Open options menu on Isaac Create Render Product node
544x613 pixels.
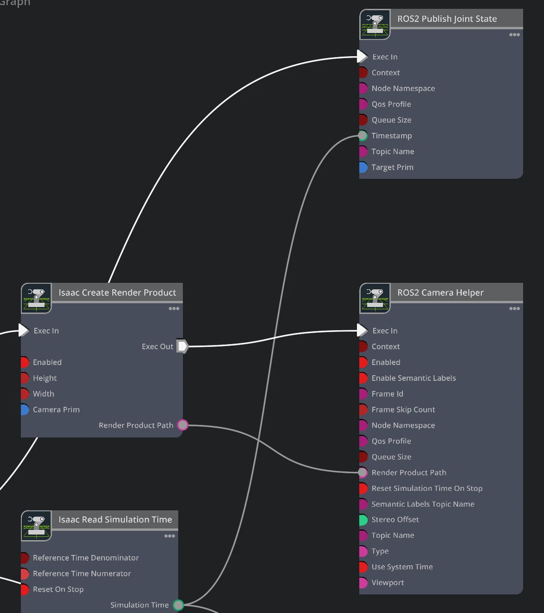174,309
